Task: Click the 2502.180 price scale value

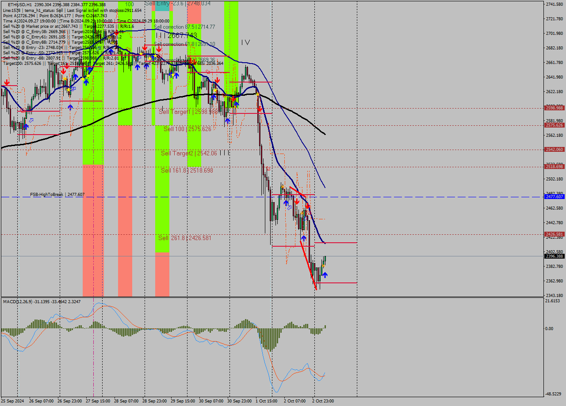Action: pos(555,179)
